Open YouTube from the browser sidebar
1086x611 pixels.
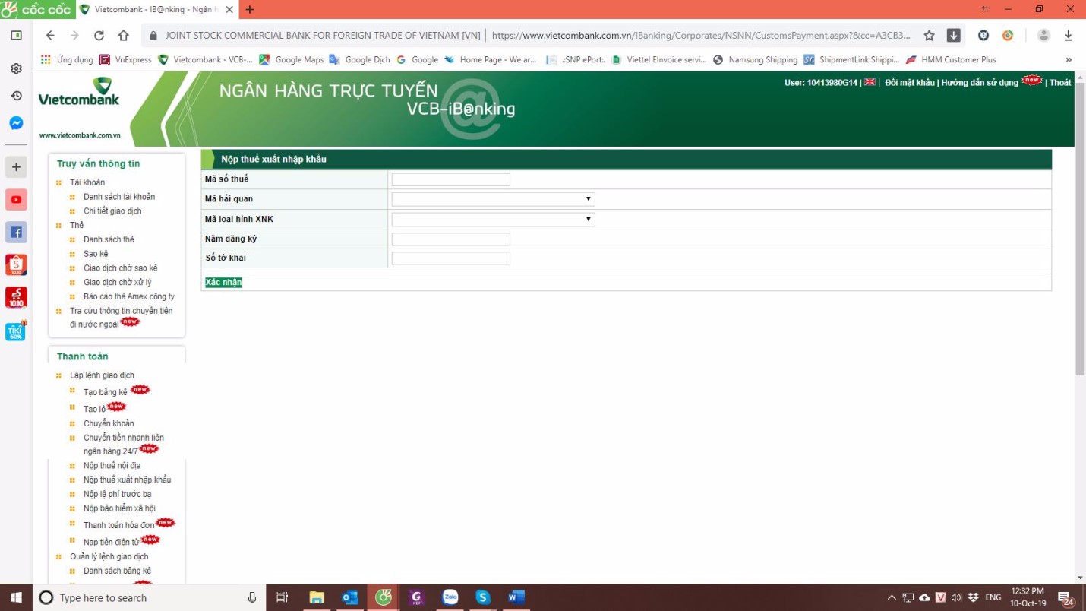[16, 199]
